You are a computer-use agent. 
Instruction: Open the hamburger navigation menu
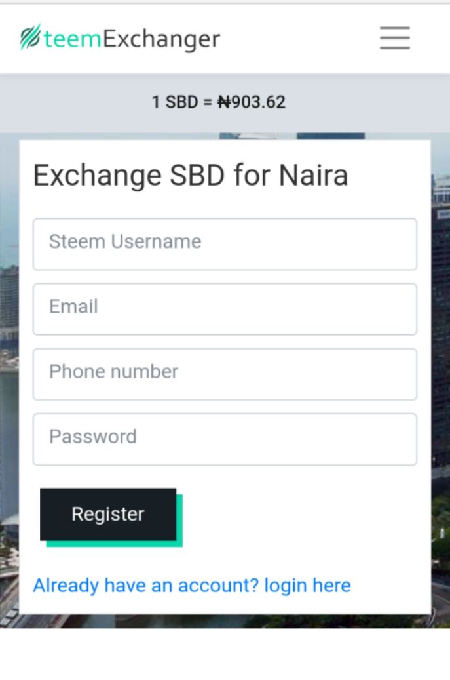pyautogui.click(x=394, y=38)
